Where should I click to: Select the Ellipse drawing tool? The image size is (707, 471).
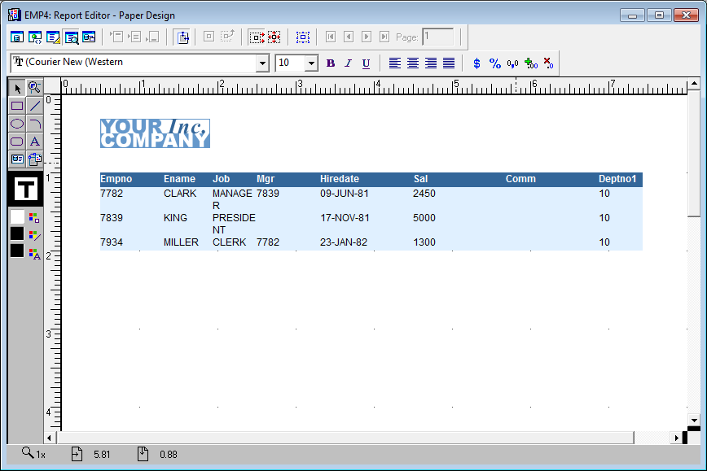pyautogui.click(x=17, y=124)
